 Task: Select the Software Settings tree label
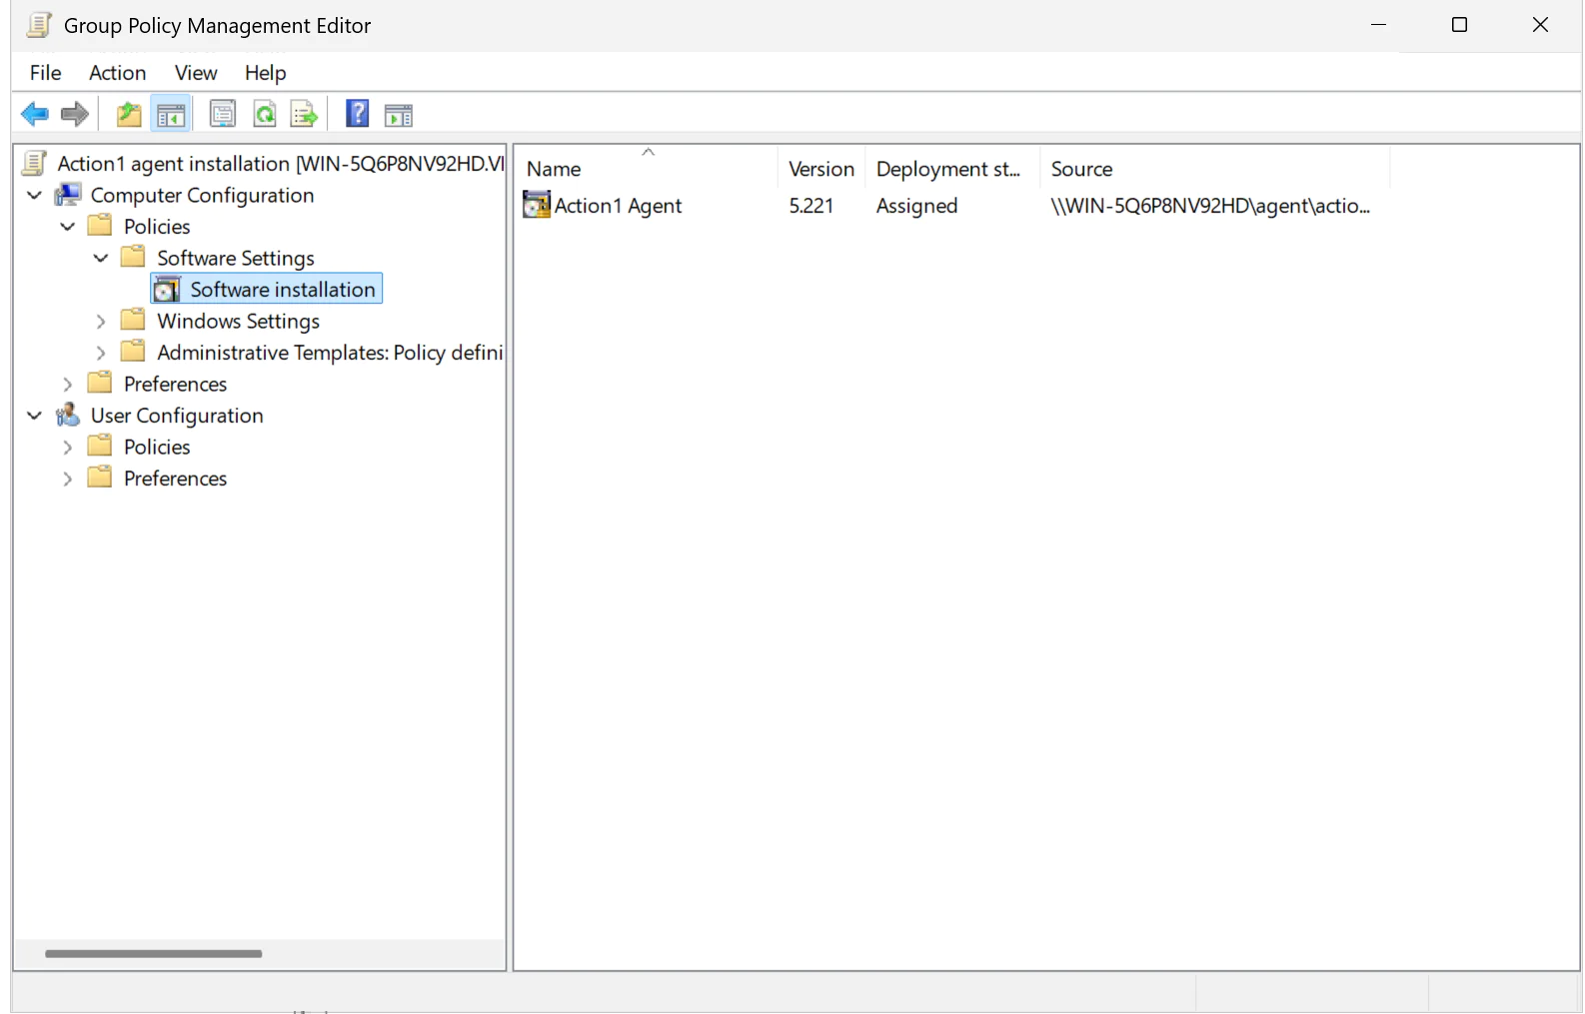pos(236,258)
